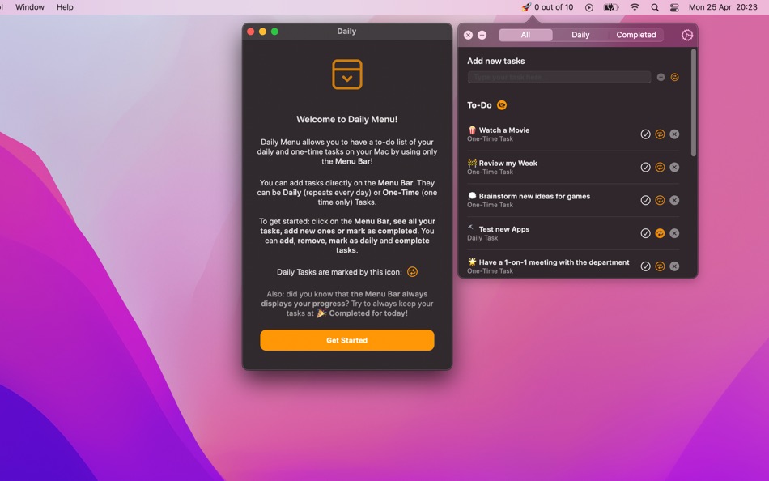The height and width of the screenshot is (481, 769).
Task: Remove the Review my Week task
Action: (674, 168)
